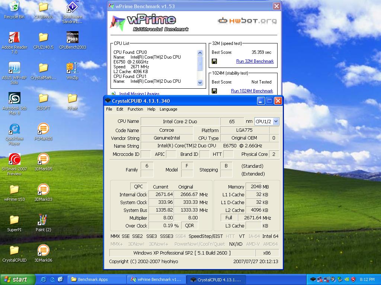
Task: Close the wPrime Benchmark window
Action: coord(276,6)
